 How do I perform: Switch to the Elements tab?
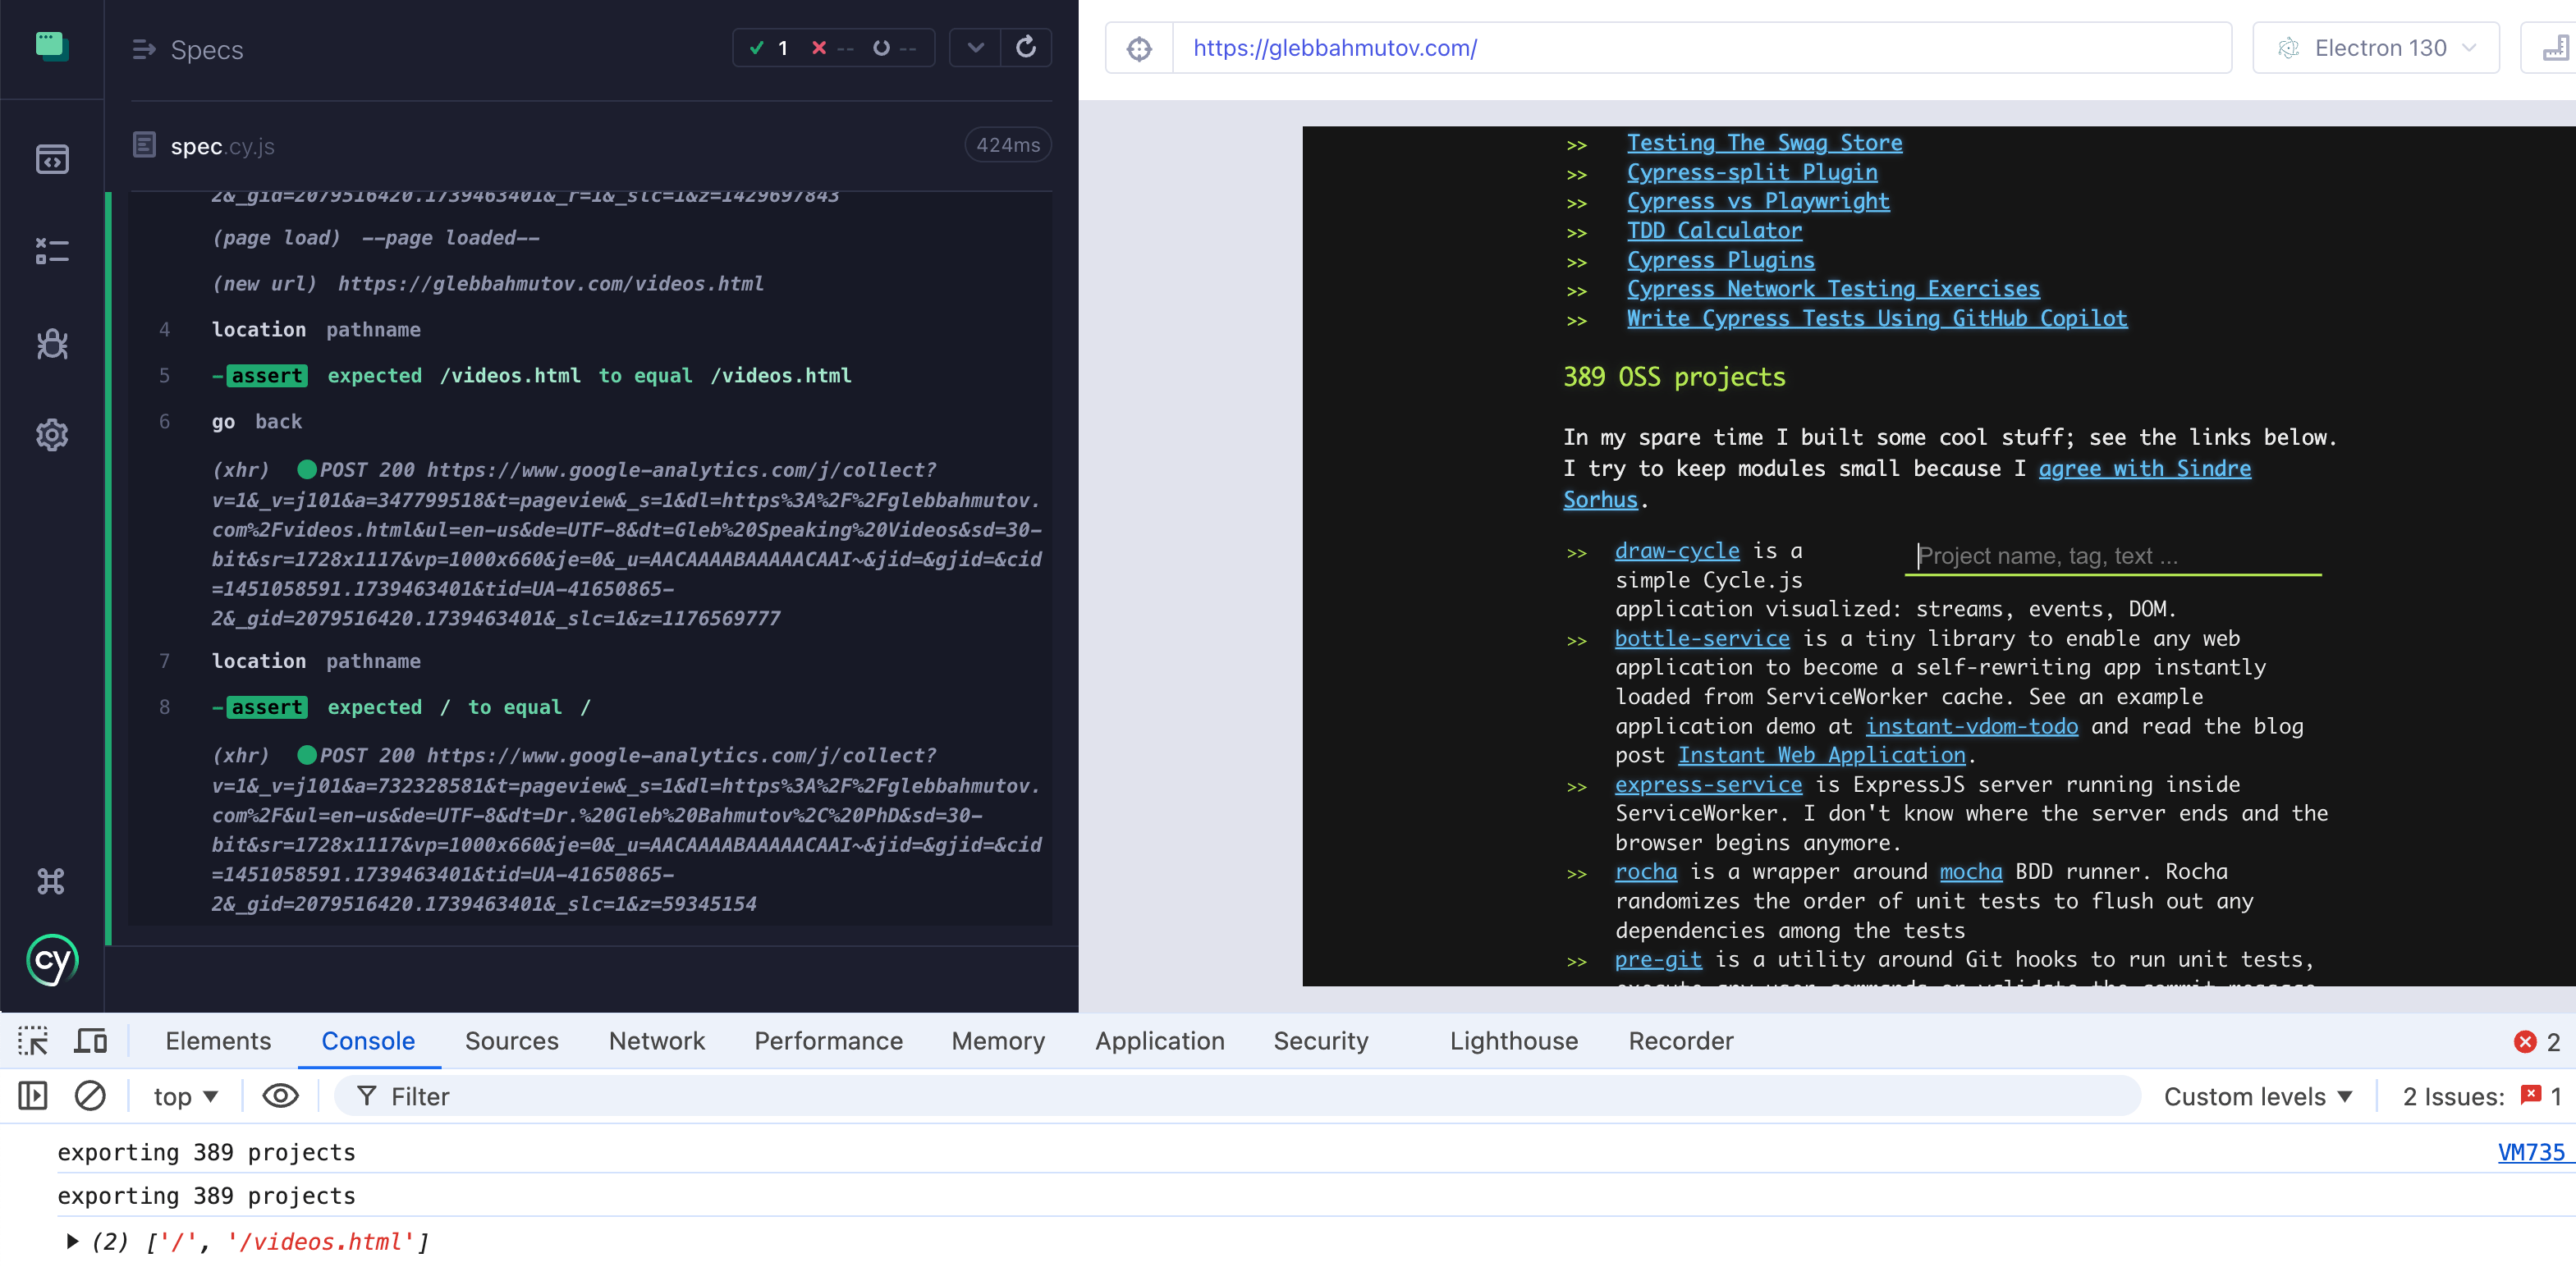click(x=218, y=1041)
